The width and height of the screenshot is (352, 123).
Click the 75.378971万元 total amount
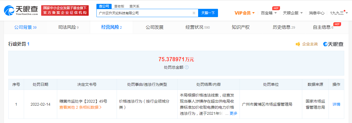pyautogui.click(x=176, y=59)
